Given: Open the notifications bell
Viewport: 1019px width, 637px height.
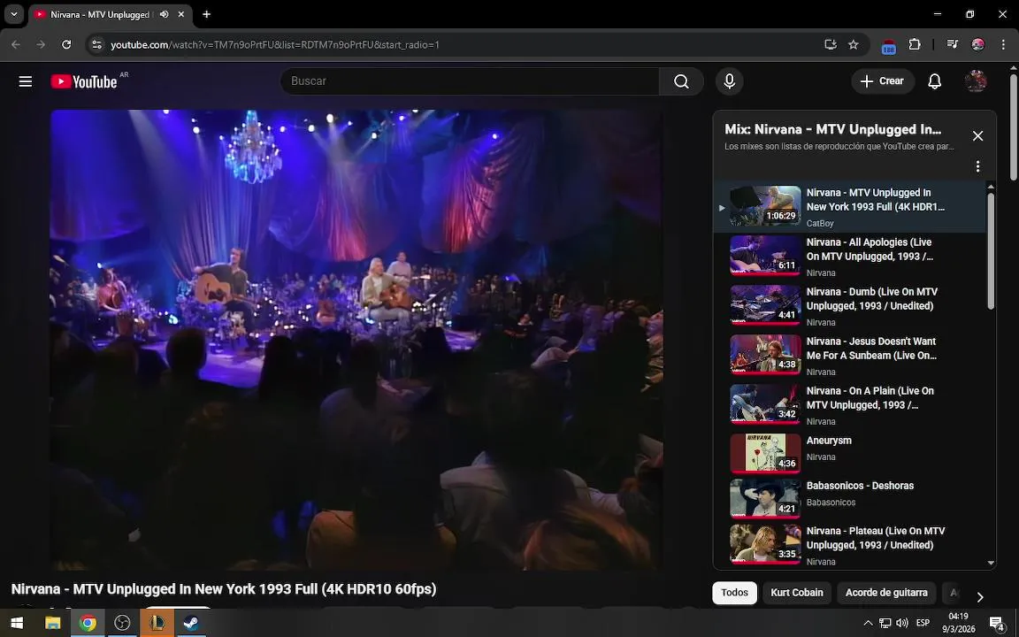Looking at the screenshot, I should point(934,81).
